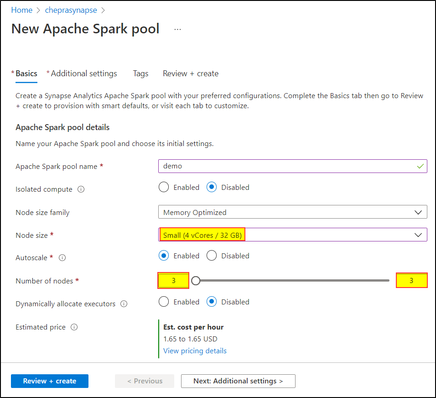Open the Tags tab

click(140, 73)
